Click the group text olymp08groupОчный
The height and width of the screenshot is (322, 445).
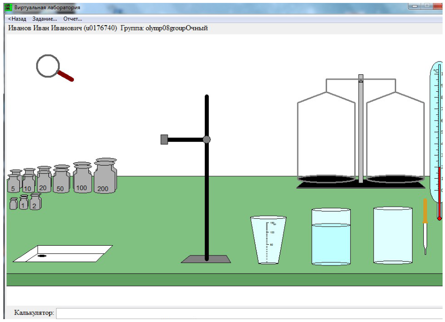176,28
